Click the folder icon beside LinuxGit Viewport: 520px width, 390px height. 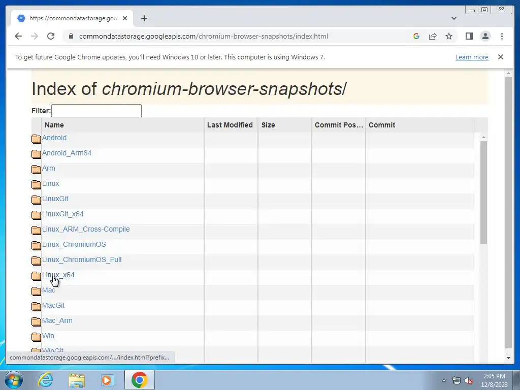coord(36,200)
